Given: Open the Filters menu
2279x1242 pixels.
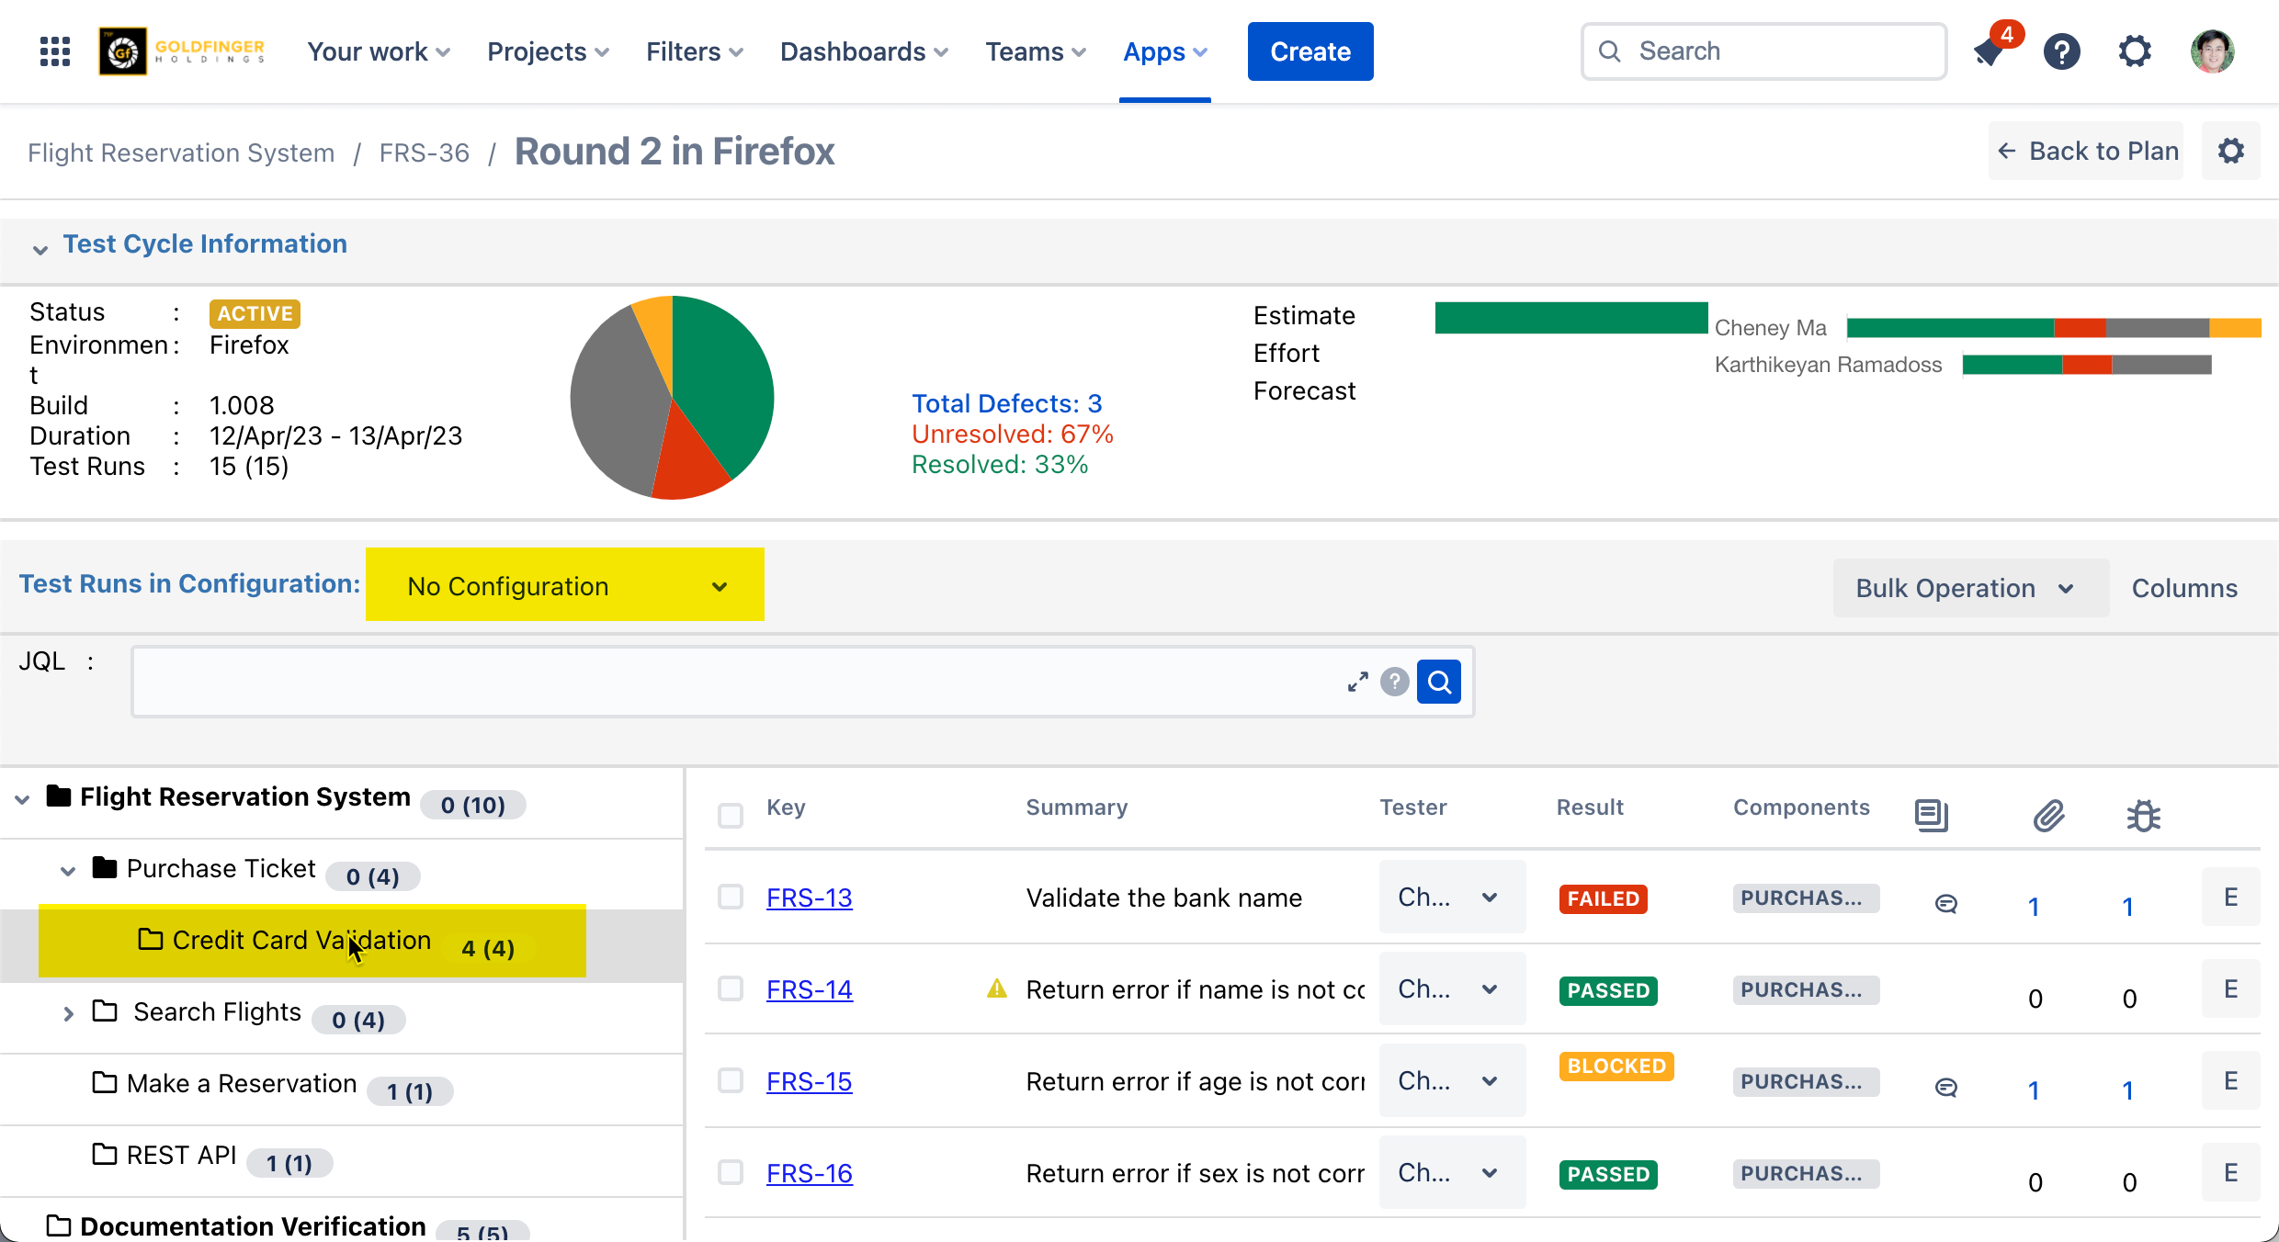Looking at the screenshot, I should tap(694, 51).
